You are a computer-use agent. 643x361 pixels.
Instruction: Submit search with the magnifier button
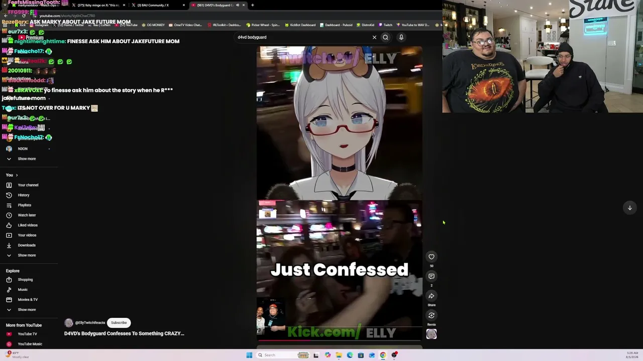click(x=385, y=37)
